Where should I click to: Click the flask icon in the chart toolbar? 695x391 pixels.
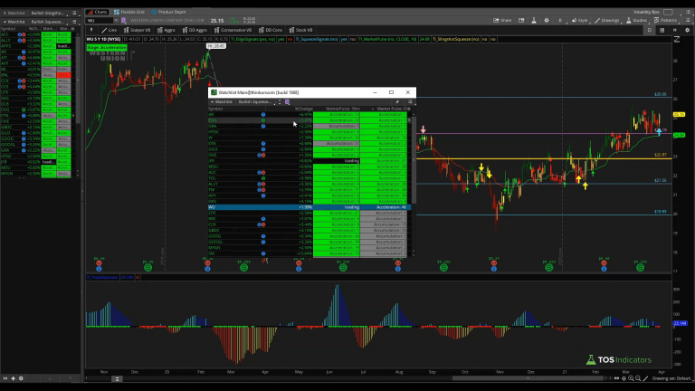(x=534, y=21)
